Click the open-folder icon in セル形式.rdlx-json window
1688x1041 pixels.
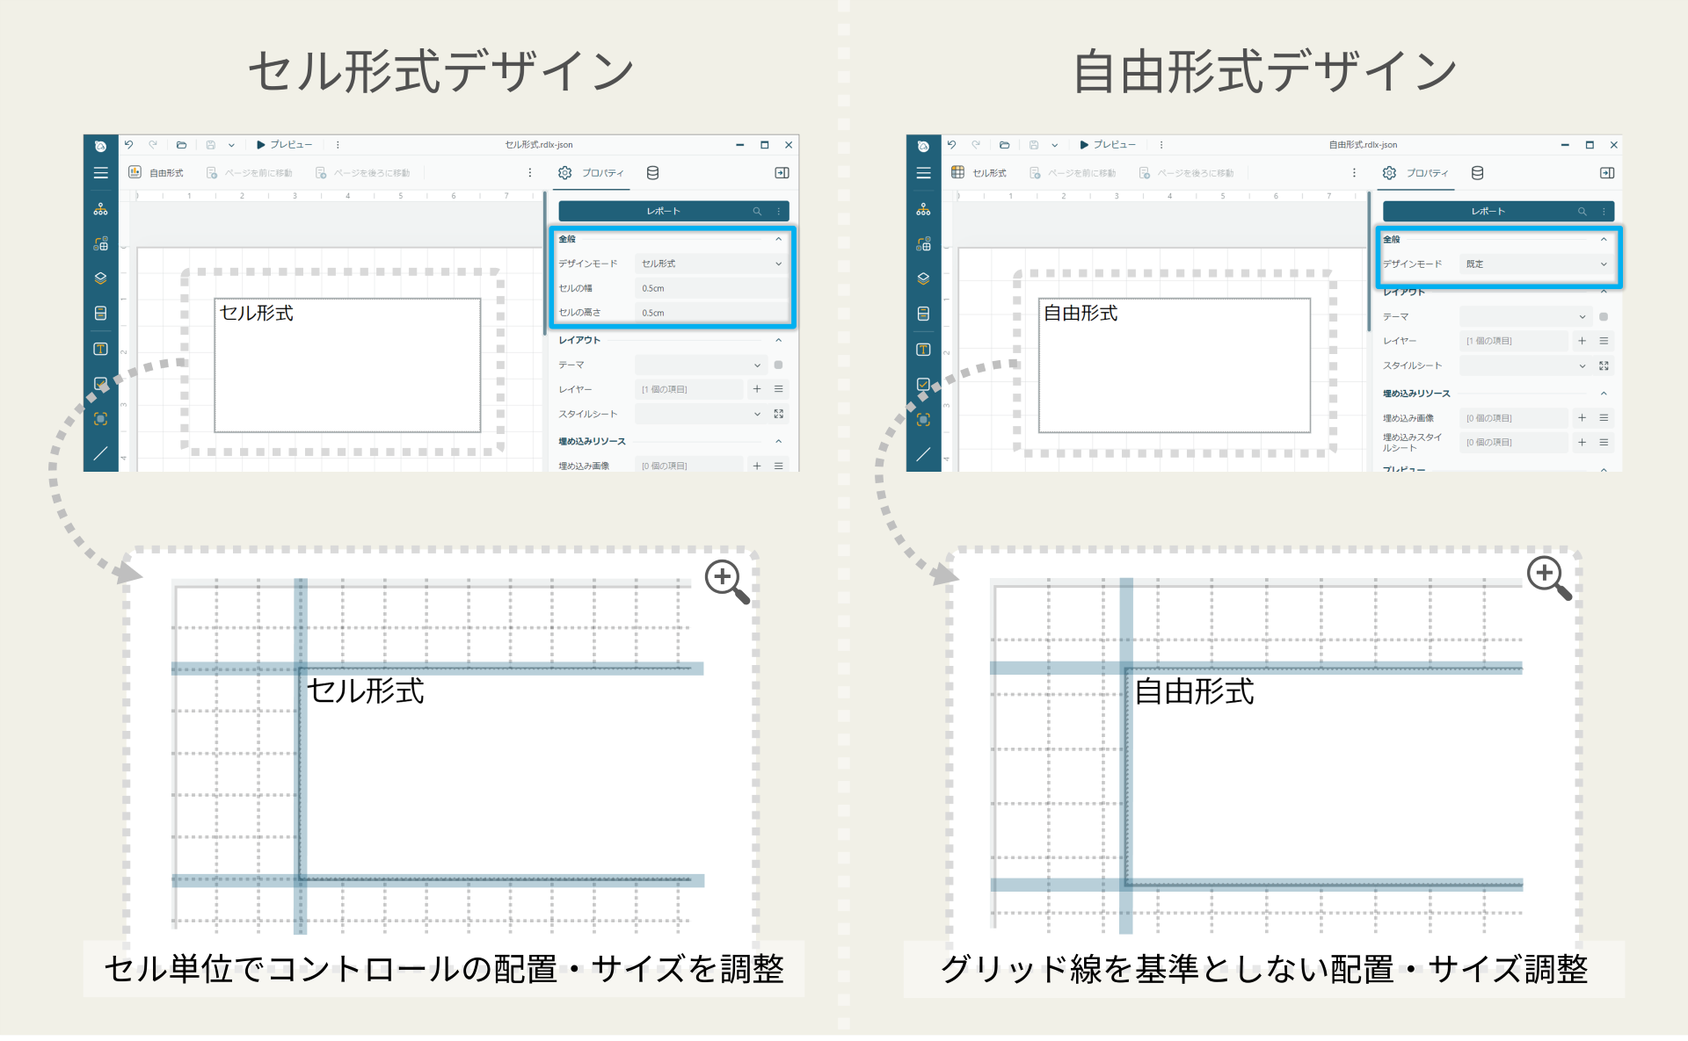point(181,145)
